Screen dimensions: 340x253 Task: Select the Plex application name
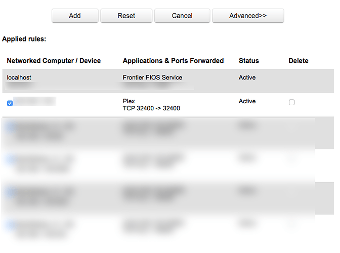(x=129, y=101)
